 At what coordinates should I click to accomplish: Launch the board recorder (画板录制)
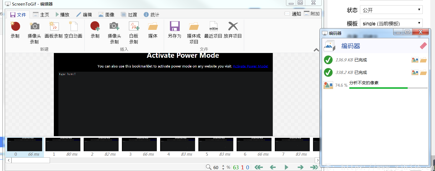point(54,30)
